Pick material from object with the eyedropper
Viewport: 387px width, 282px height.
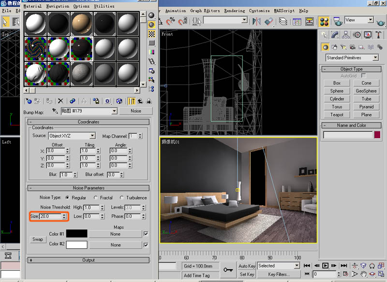pyautogui.click(x=55, y=111)
